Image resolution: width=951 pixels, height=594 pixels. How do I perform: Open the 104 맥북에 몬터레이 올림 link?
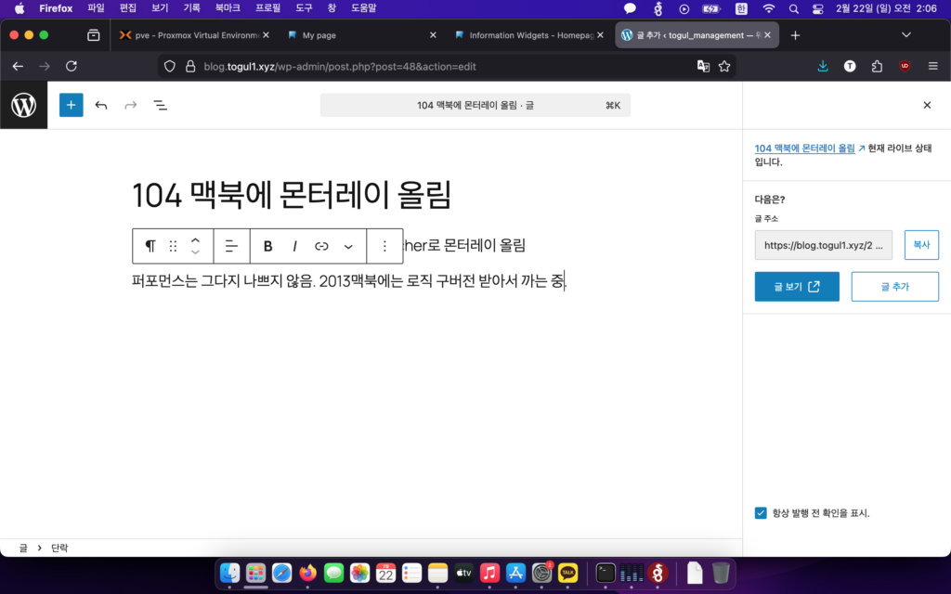pyautogui.click(x=804, y=148)
